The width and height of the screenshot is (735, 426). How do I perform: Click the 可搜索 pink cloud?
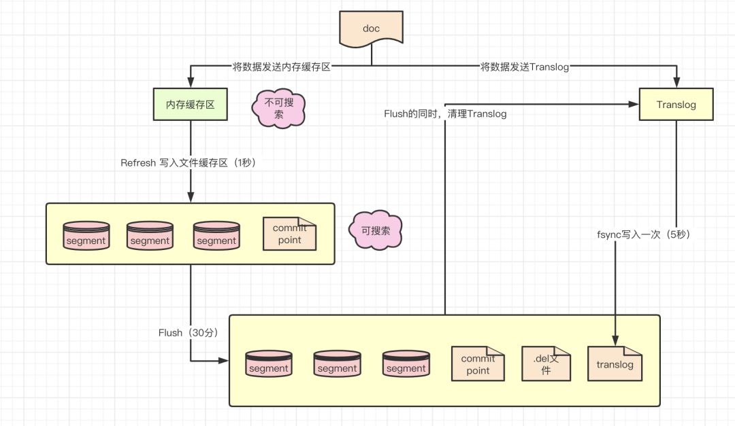[376, 230]
